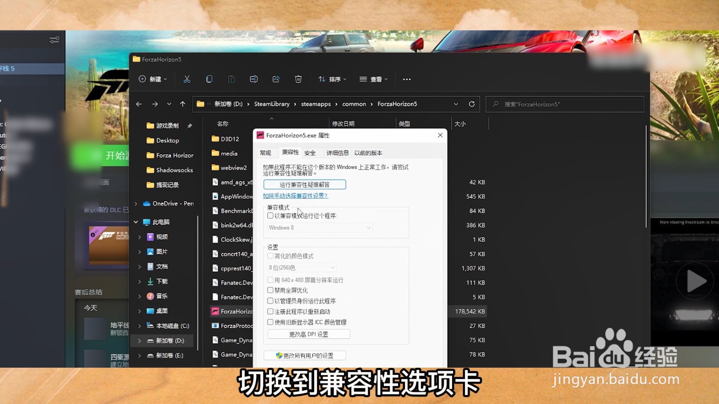Click 运行兼容性疑难解答 button
This screenshot has height=404, width=719.
tap(305, 184)
